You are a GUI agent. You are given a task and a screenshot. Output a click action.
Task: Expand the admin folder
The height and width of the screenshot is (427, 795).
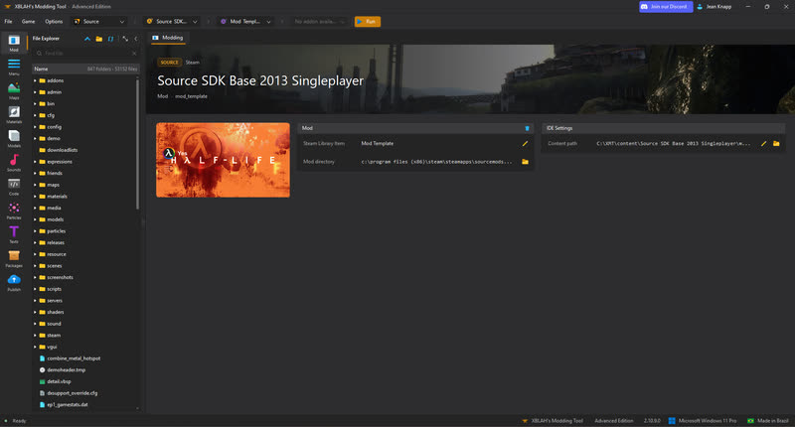coord(35,92)
